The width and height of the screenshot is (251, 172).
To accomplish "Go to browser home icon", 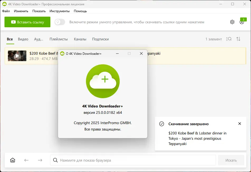I will [13, 160].
